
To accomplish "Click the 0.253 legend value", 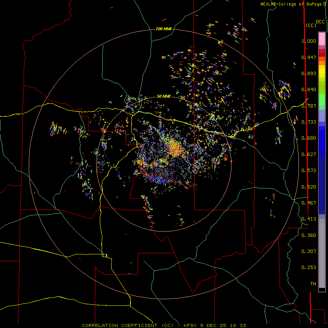I will 309,268.
